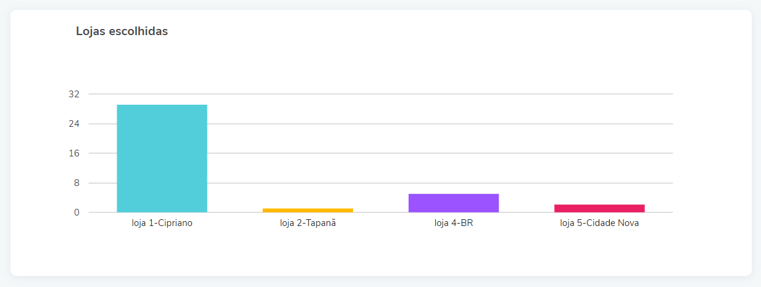
Task: Click the 24 y-axis tick label
Action: [74, 124]
